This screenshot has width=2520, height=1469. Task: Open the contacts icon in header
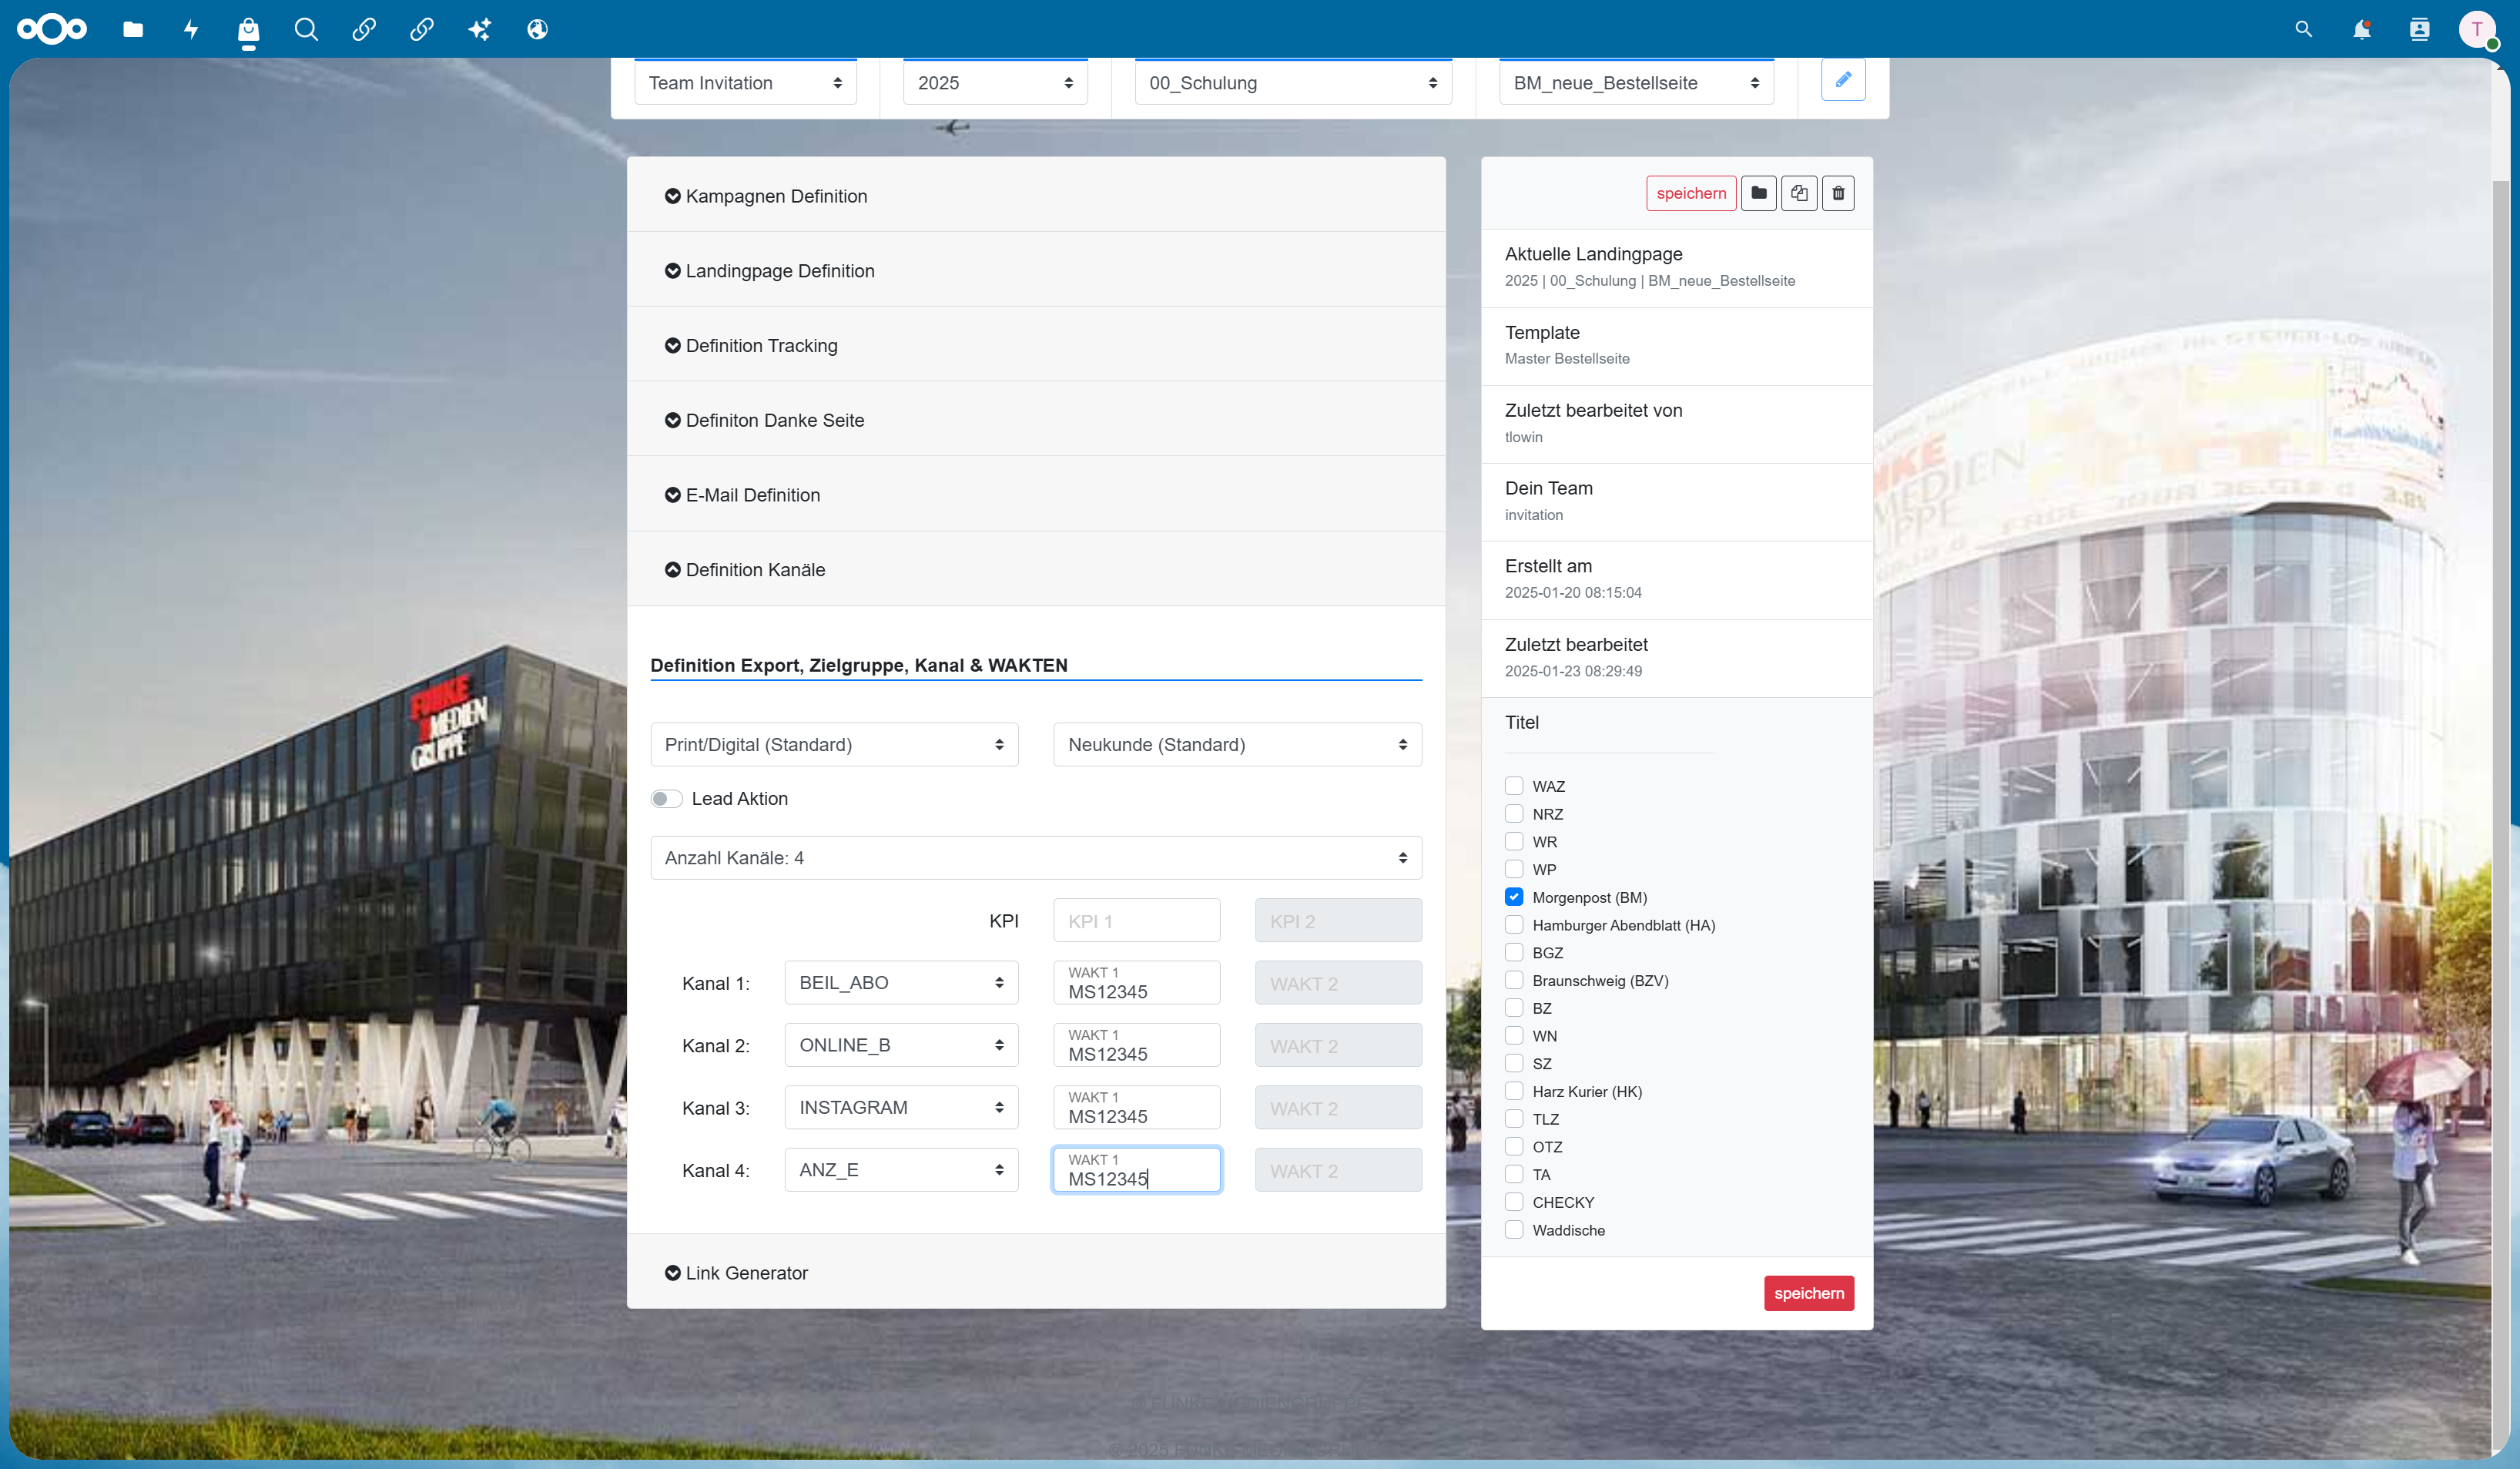point(2419,29)
